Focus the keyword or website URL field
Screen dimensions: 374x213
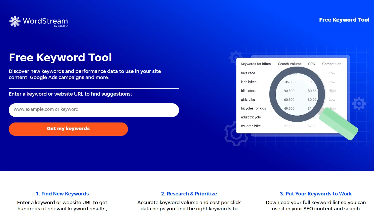tap(94, 110)
